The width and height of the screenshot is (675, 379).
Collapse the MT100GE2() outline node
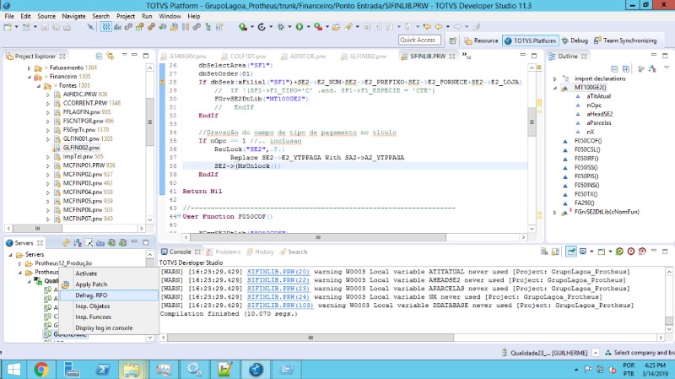(x=555, y=88)
